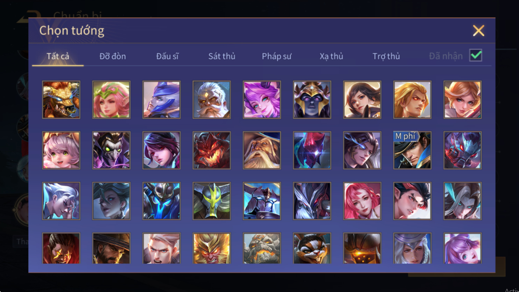This screenshot has height=292, width=519.
Task: Pick the wizard with long beard and hat
Action: (x=262, y=150)
